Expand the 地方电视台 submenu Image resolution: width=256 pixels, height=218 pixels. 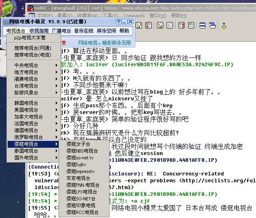34,72
